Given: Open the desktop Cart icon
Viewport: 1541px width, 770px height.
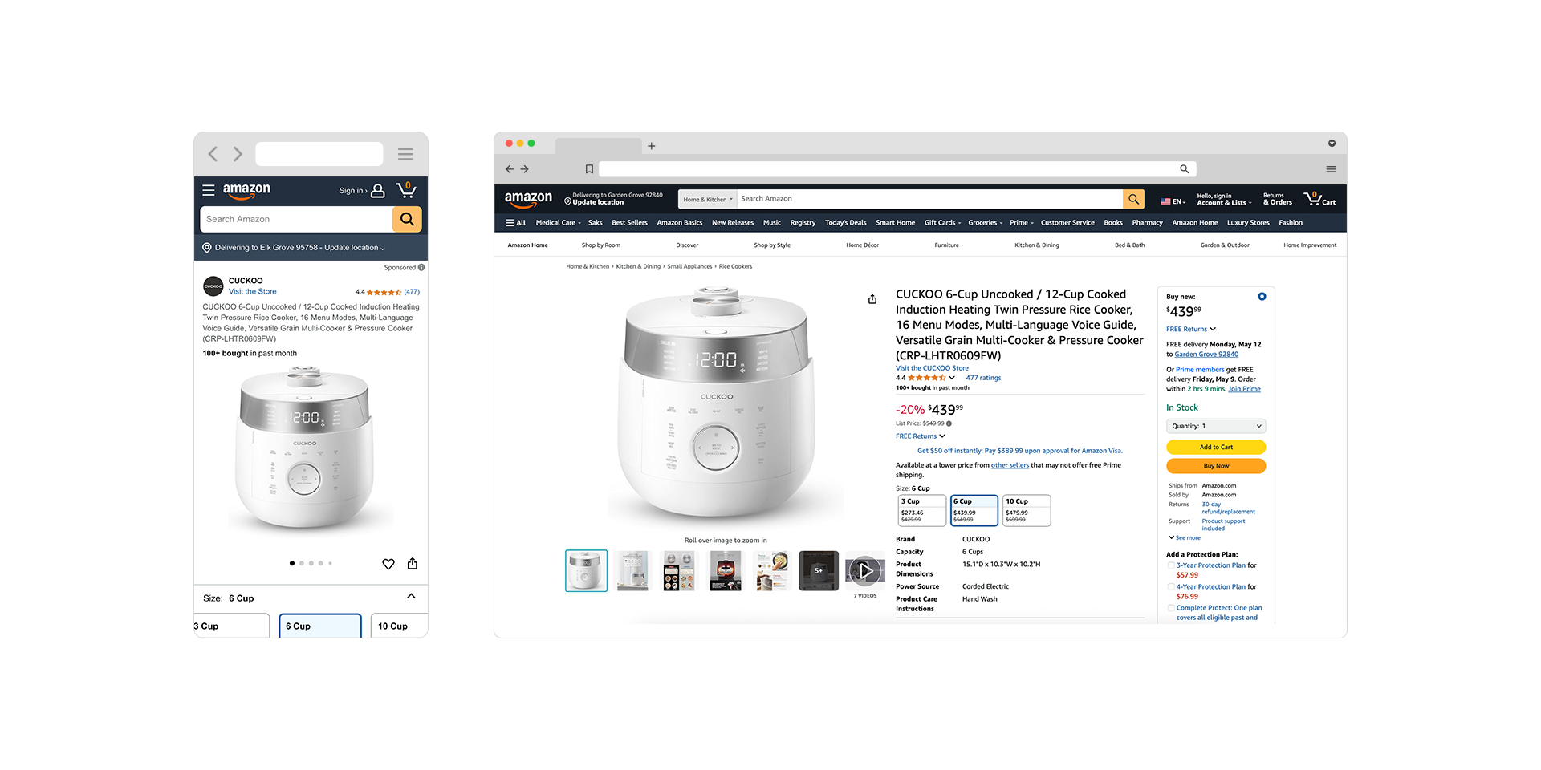Looking at the screenshot, I should tap(1319, 198).
